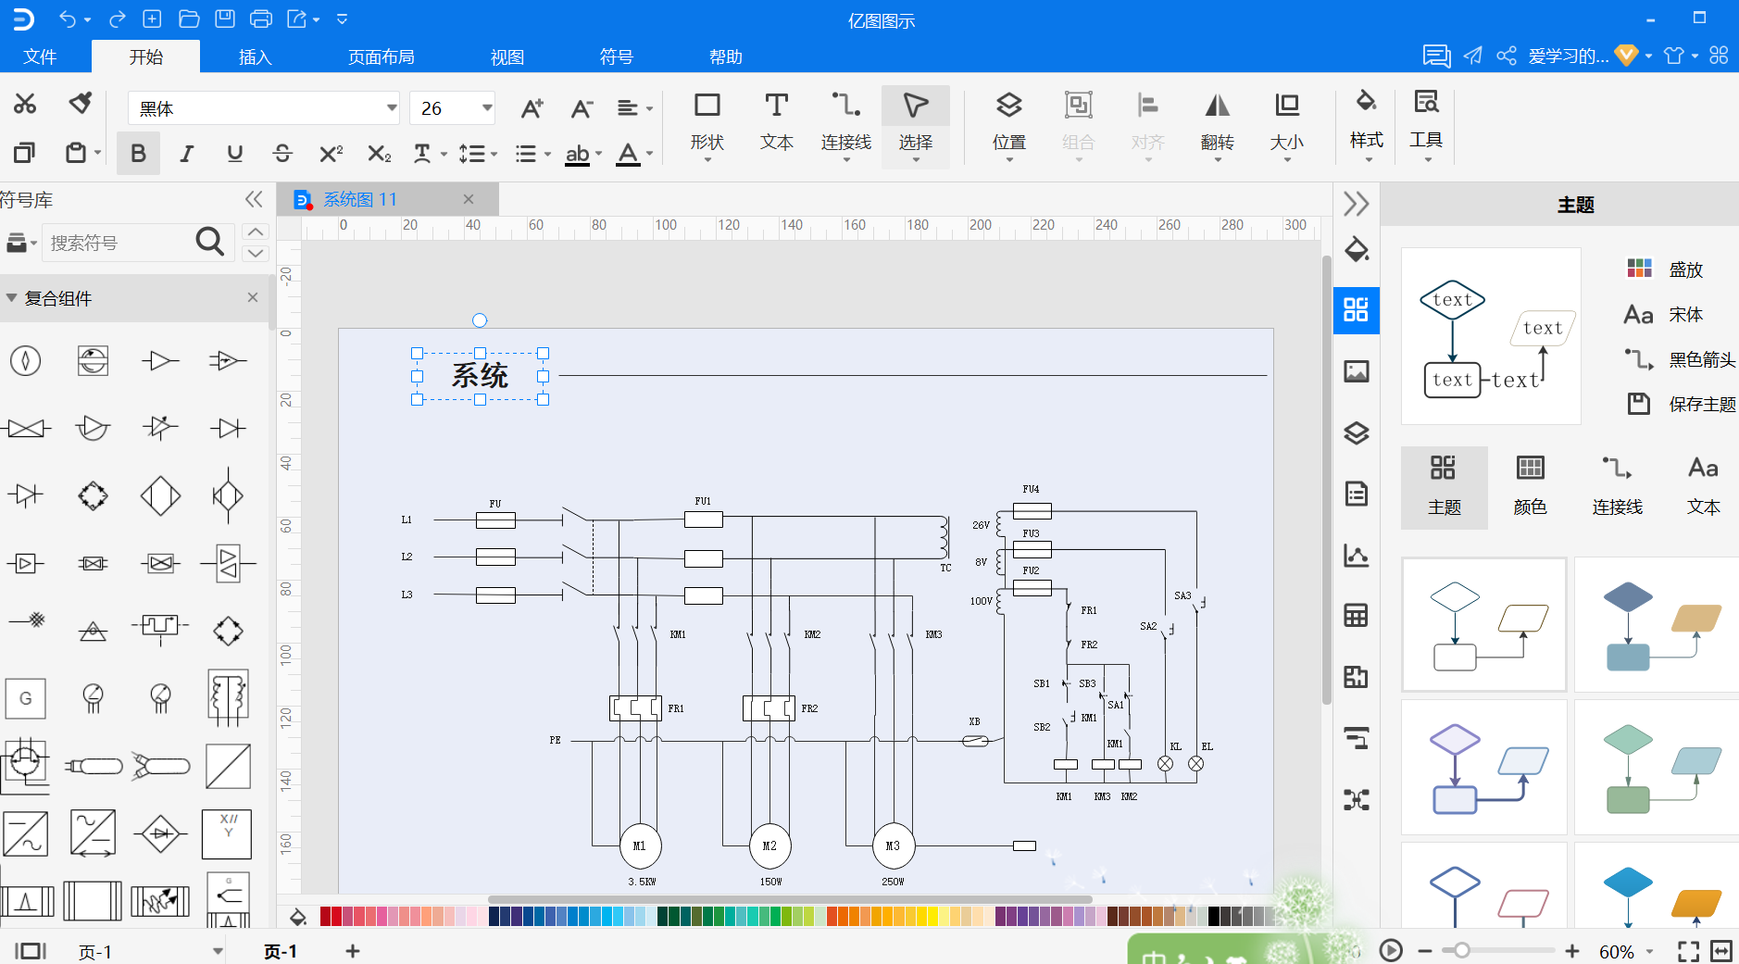Open the layers sidebar panel
1739x964 pixels.
tap(1357, 432)
